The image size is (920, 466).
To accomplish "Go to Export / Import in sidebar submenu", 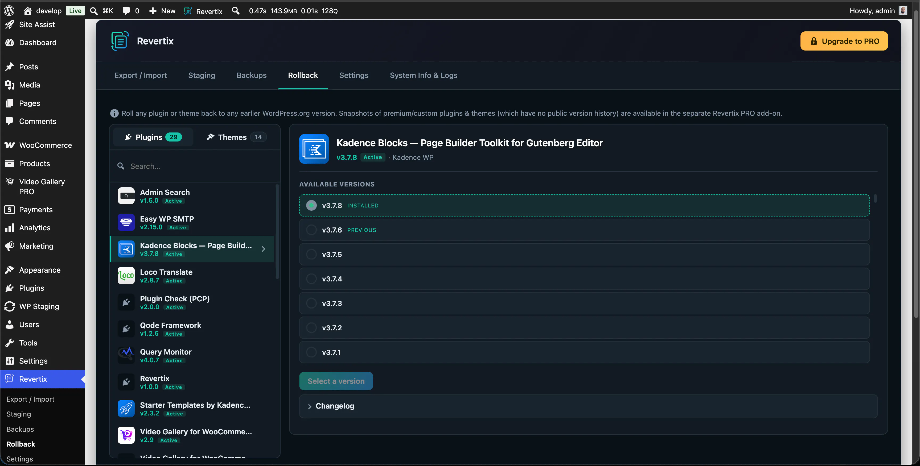I will [30, 399].
